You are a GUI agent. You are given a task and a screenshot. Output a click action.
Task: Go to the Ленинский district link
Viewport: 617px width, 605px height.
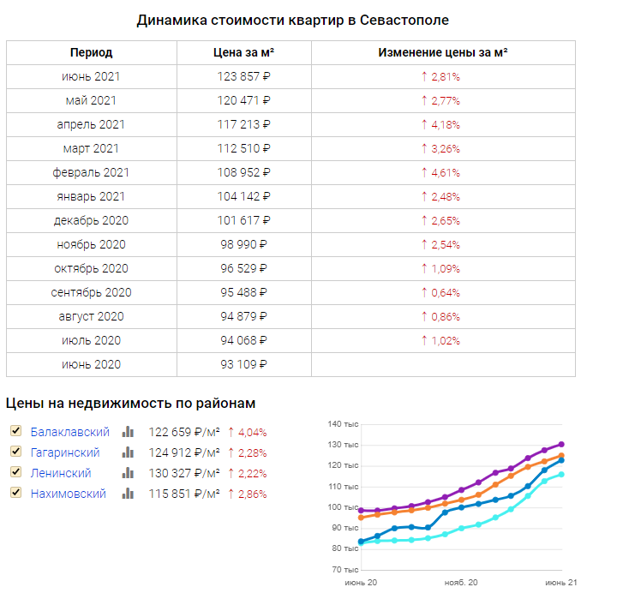(62, 473)
